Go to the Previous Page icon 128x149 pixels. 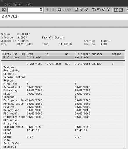(99, 10)
